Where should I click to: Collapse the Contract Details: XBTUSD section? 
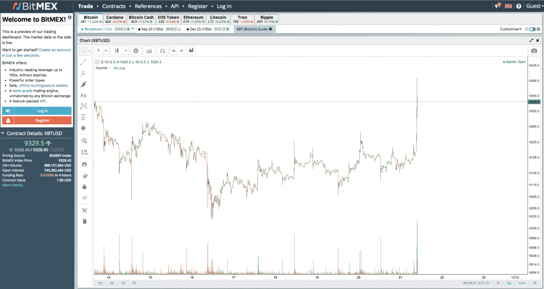tap(3, 133)
